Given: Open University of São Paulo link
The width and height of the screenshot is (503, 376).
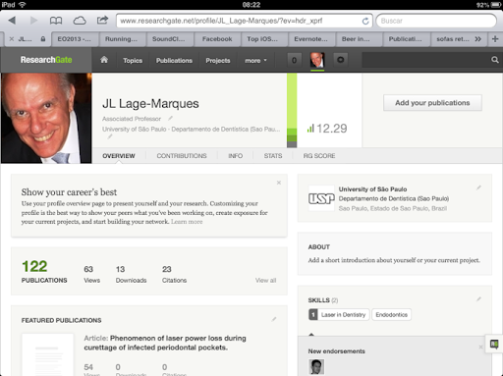Looking at the screenshot, I should point(372,189).
